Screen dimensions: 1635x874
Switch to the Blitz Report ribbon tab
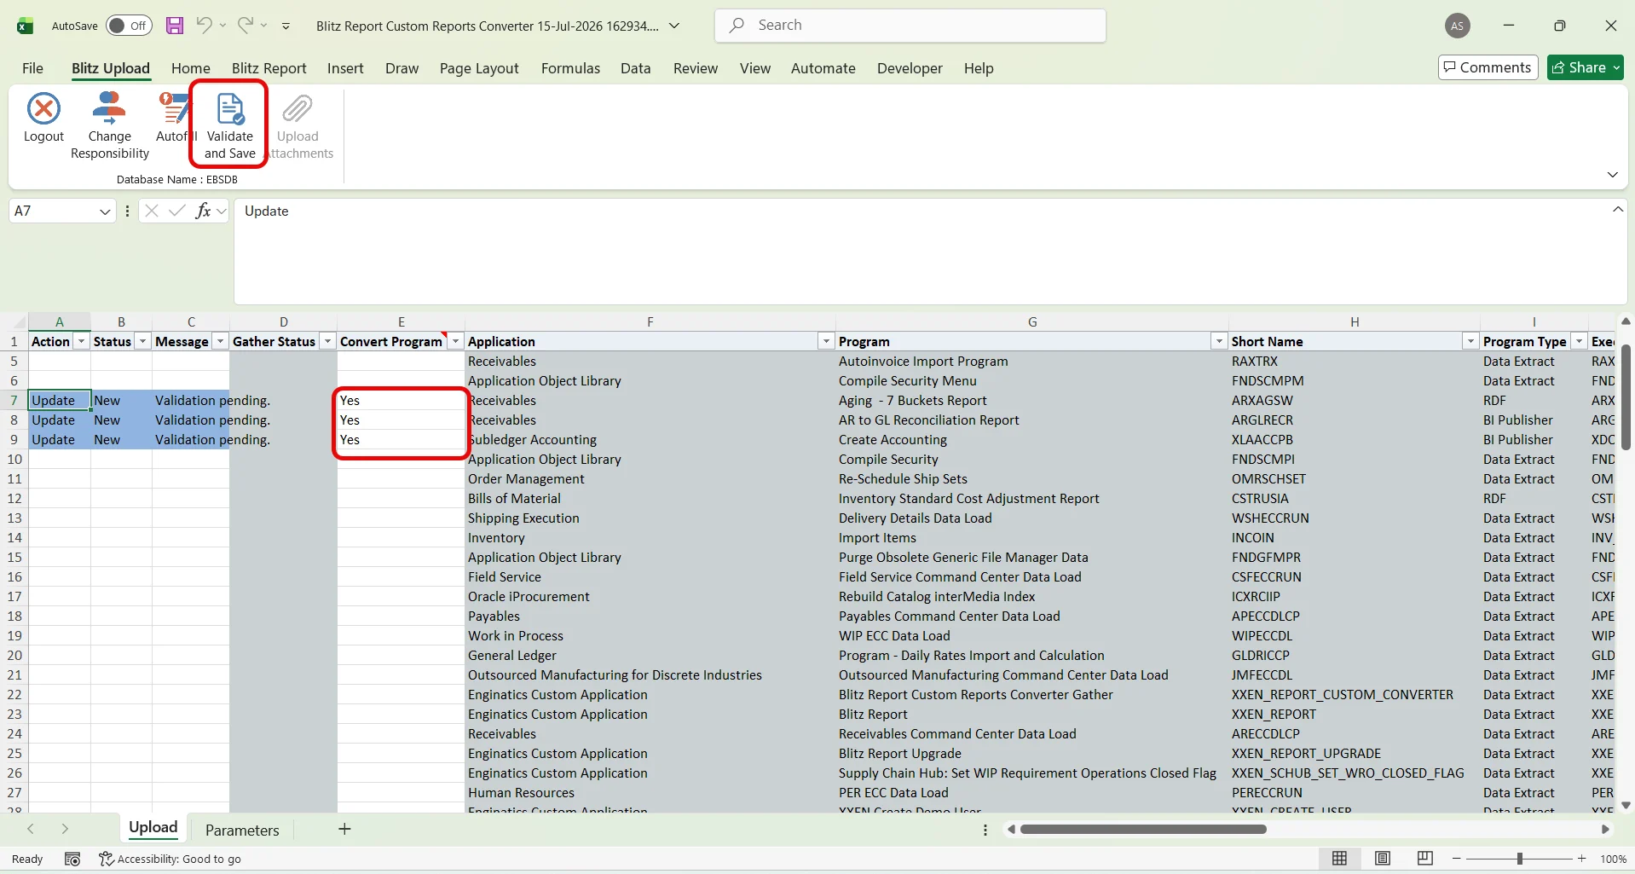(269, 68)
